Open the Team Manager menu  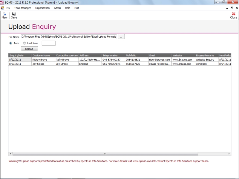click(x=22, y=8)
